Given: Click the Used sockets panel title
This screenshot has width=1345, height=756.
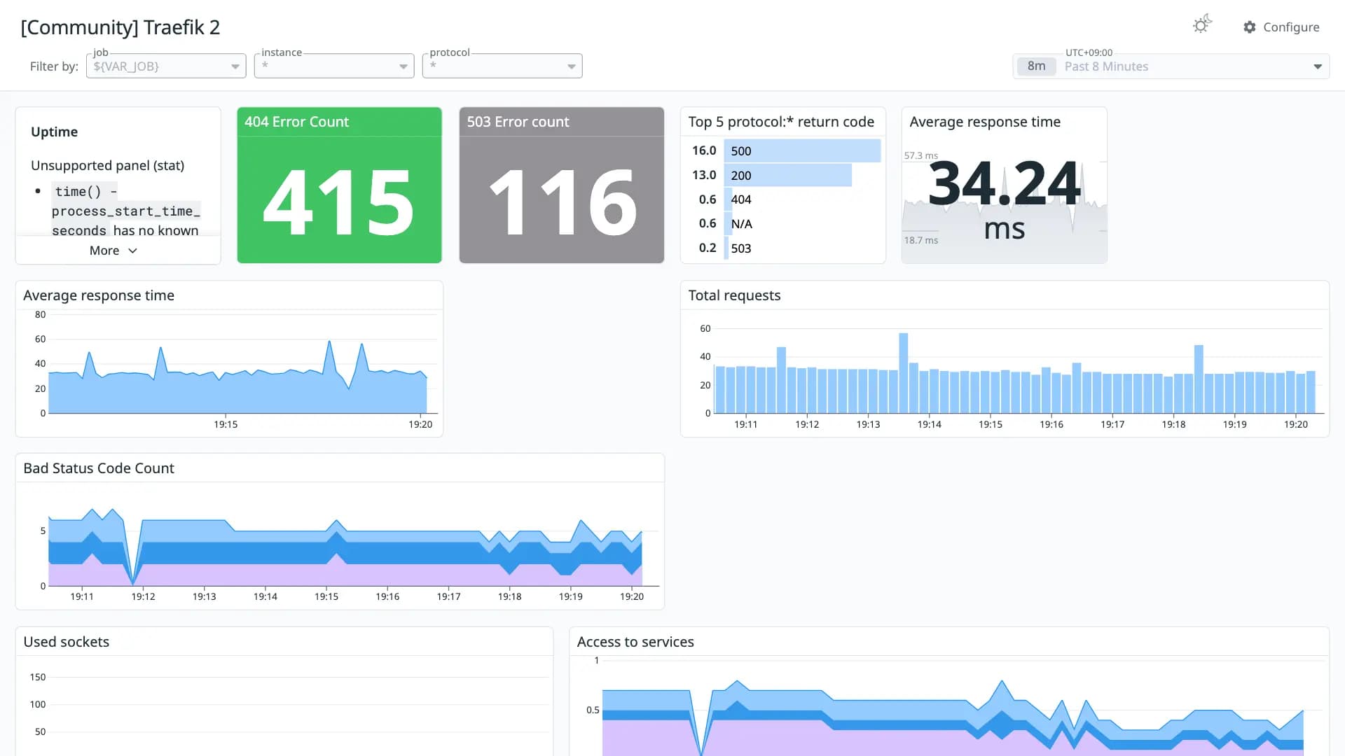Looking at the screenshot, I should point(67,642).
